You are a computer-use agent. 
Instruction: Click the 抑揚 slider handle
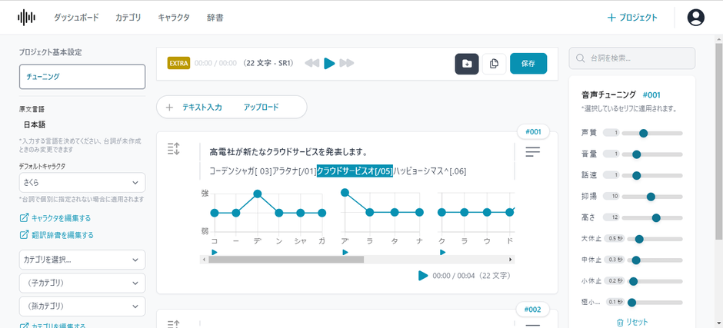click(651, 197)
